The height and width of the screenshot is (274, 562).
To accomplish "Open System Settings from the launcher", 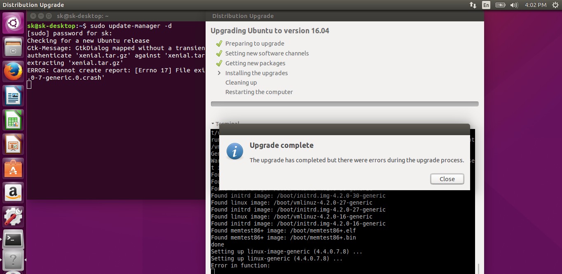I will 14,217.
